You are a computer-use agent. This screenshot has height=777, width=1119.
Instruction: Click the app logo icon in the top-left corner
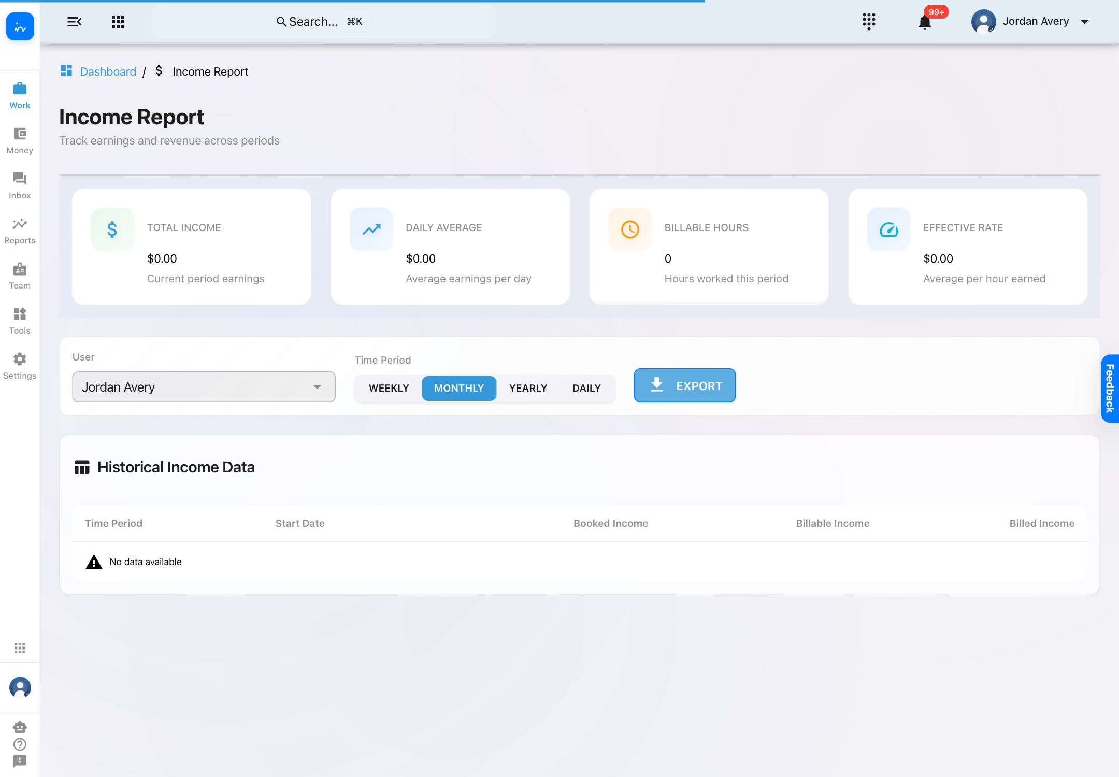click(20, 26)
